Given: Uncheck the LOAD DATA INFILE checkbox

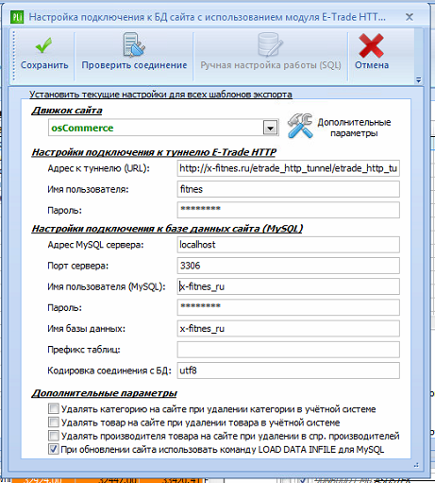Looking at the screenshot, I should (54, 449).
